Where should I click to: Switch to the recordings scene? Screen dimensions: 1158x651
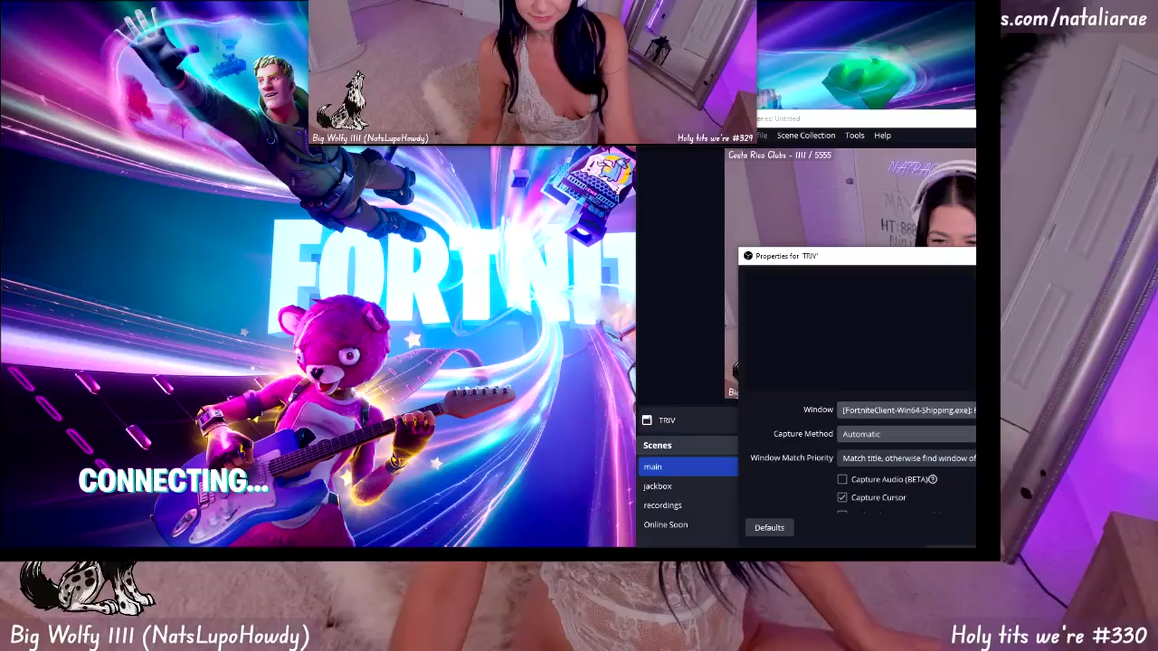pos(688,505)
